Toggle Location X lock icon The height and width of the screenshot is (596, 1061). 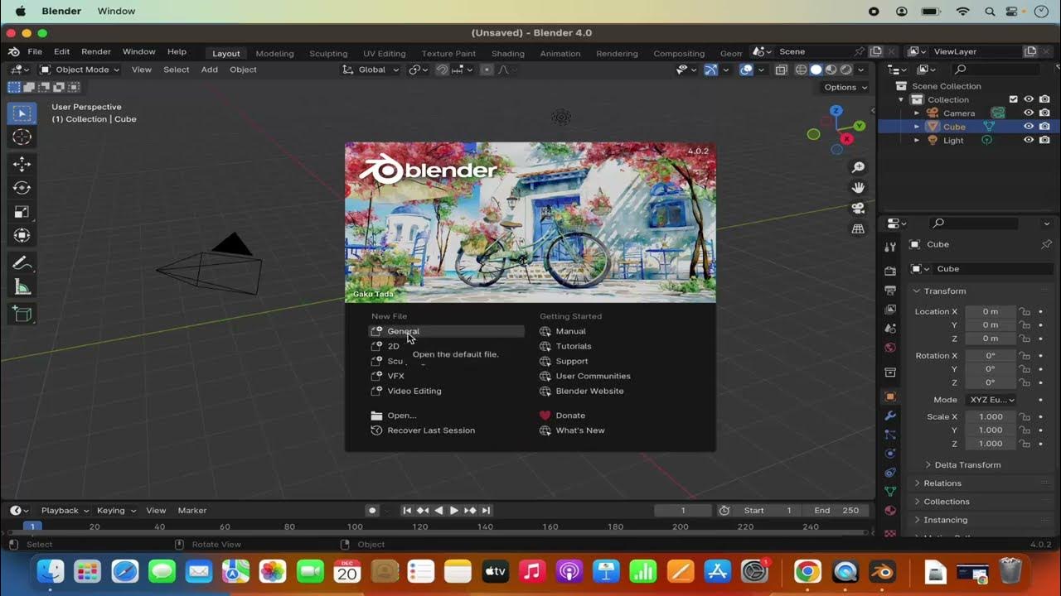click(1025, 311)
